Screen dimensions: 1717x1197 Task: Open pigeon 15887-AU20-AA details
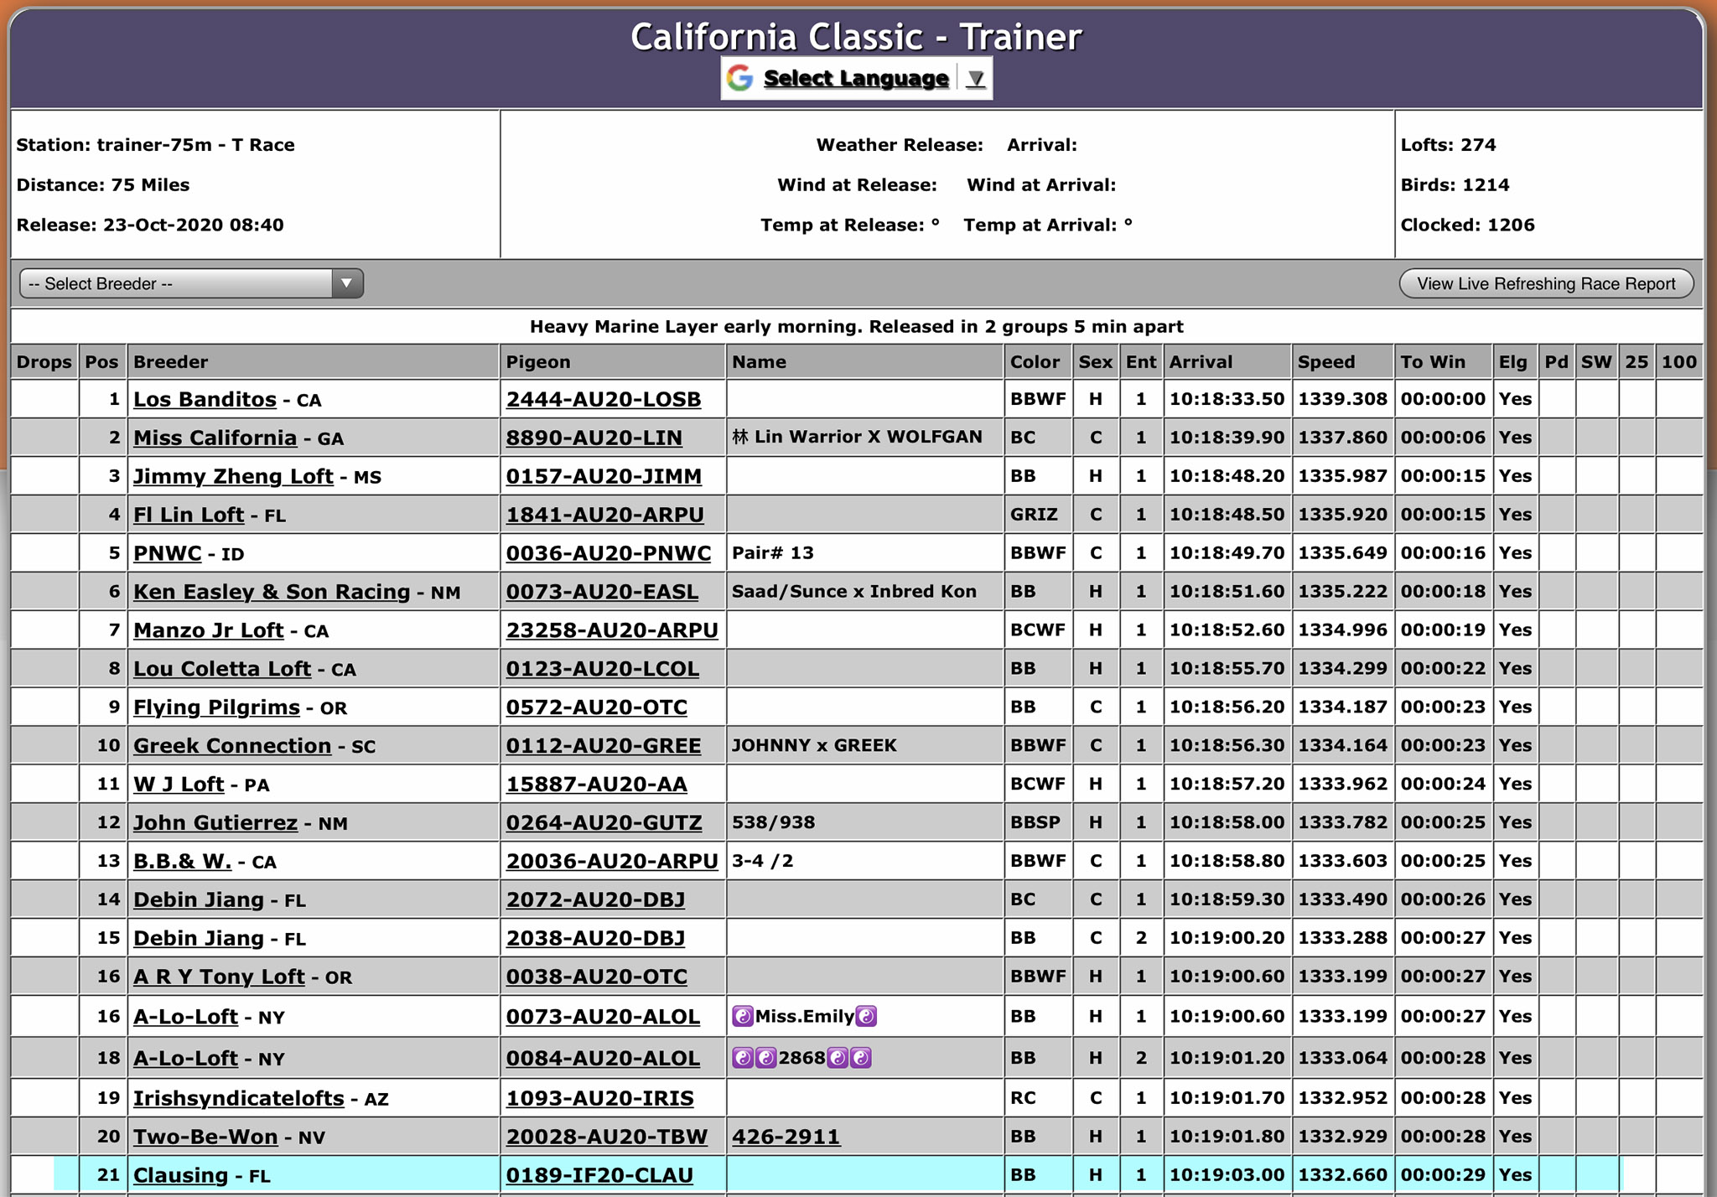click(597, 785)
